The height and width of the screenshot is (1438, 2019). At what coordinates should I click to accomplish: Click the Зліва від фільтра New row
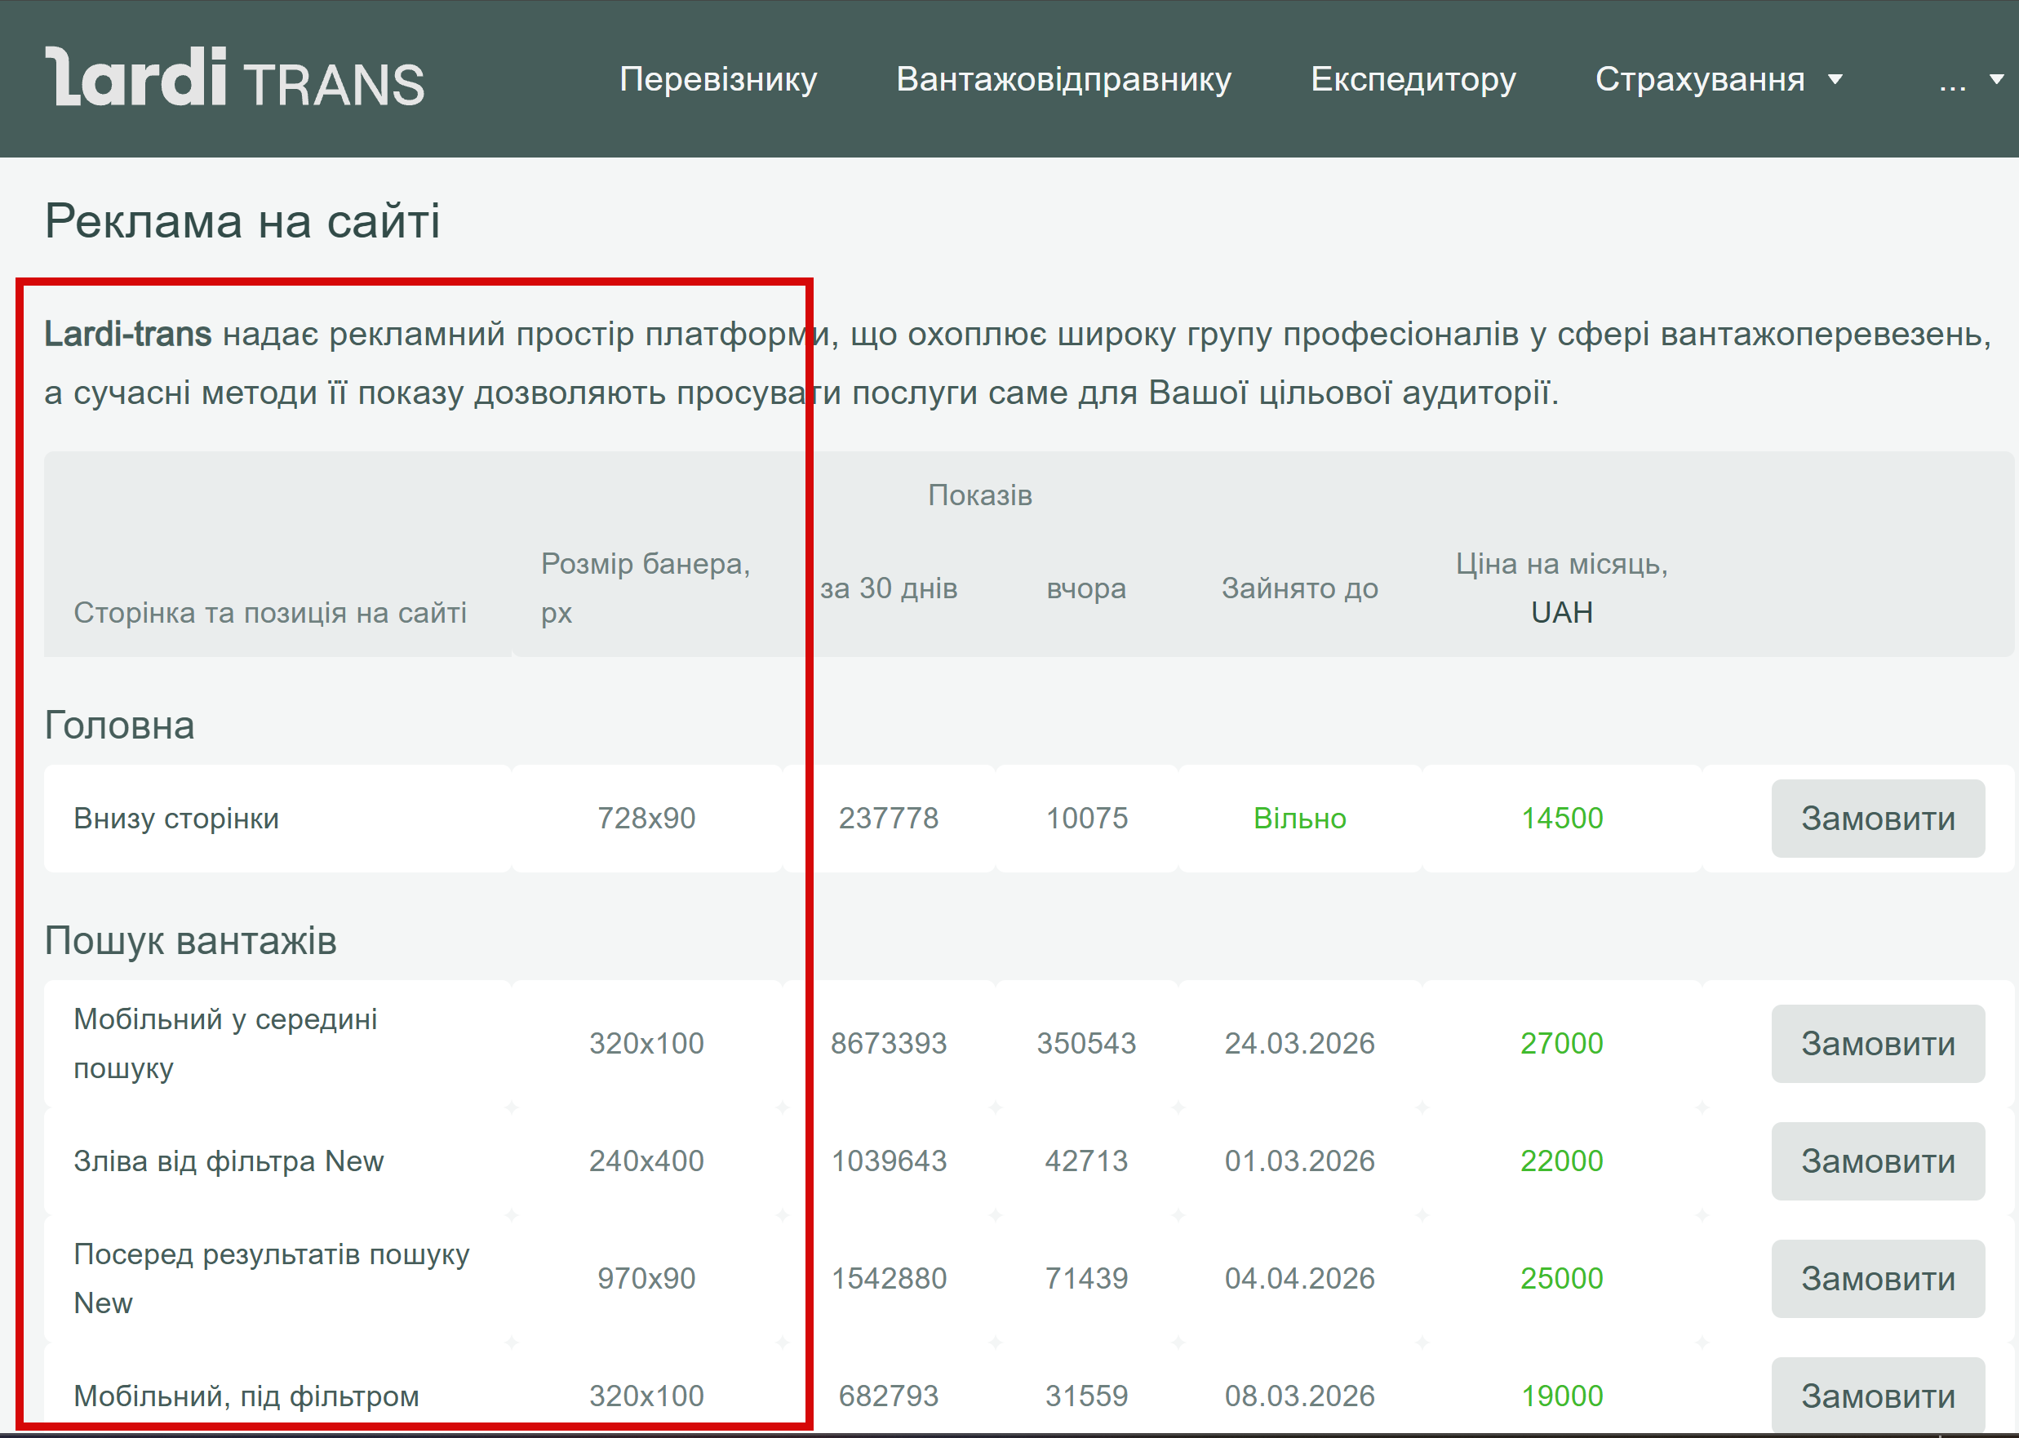(229, 1161)
